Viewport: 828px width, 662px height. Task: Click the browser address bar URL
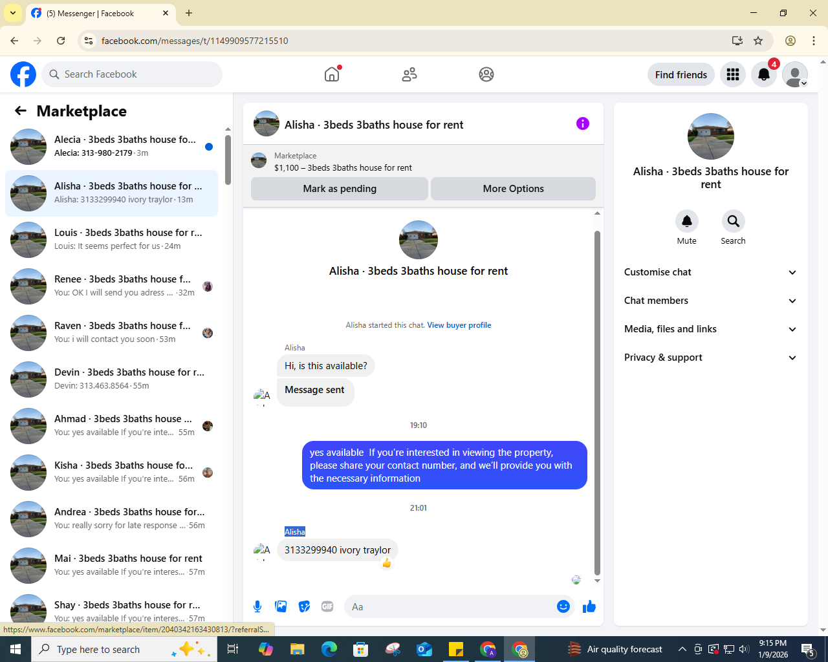tap(195, 41)
